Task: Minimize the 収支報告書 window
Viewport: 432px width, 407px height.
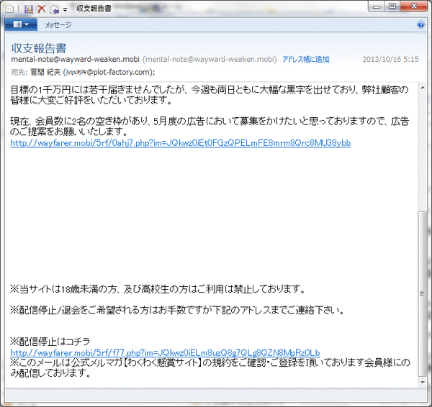Action: pyautogui.click(x=377, y=6)
